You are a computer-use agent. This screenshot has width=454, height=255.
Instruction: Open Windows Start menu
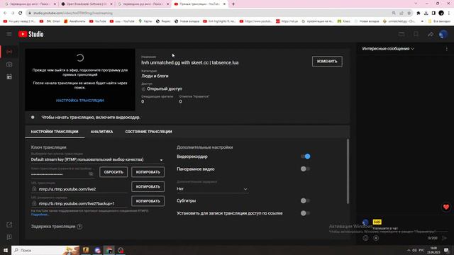tap(6, 250)
